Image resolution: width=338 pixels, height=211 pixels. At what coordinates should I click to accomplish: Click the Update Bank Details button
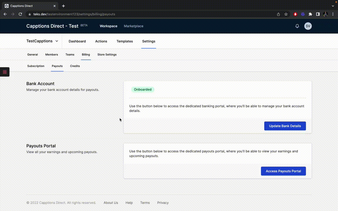point(285,126)
